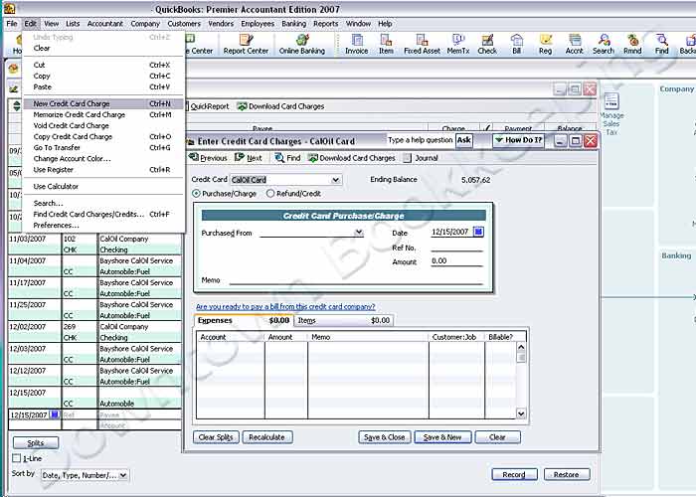Image resolution: width=696 pixels, height=497 pixels.
Task: Click the Bill toolbar icon
Action: (x=516, y=44)
